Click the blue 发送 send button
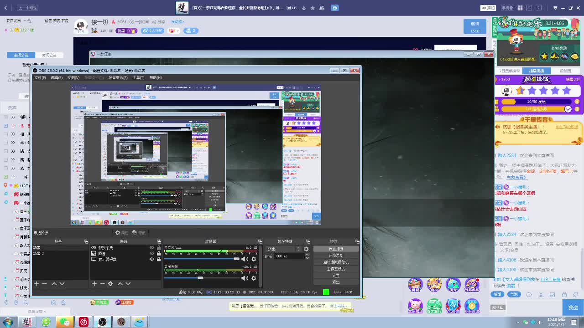The width and height of the screenshot is (584, 328). pos(573,307)
